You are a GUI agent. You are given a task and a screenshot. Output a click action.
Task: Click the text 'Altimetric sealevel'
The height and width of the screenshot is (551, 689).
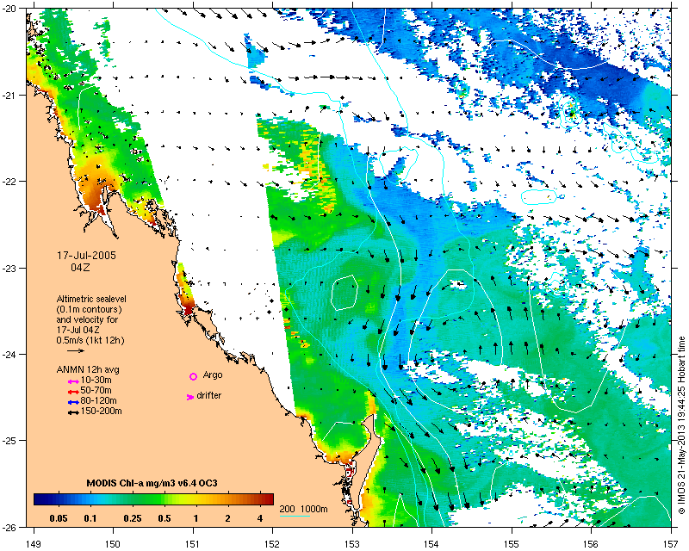pos(91,299)
